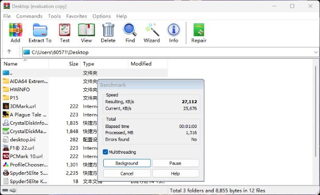Click the Background button in Benchmark
320x195 pixels.
pyautogui.click(x=127, y=163)
